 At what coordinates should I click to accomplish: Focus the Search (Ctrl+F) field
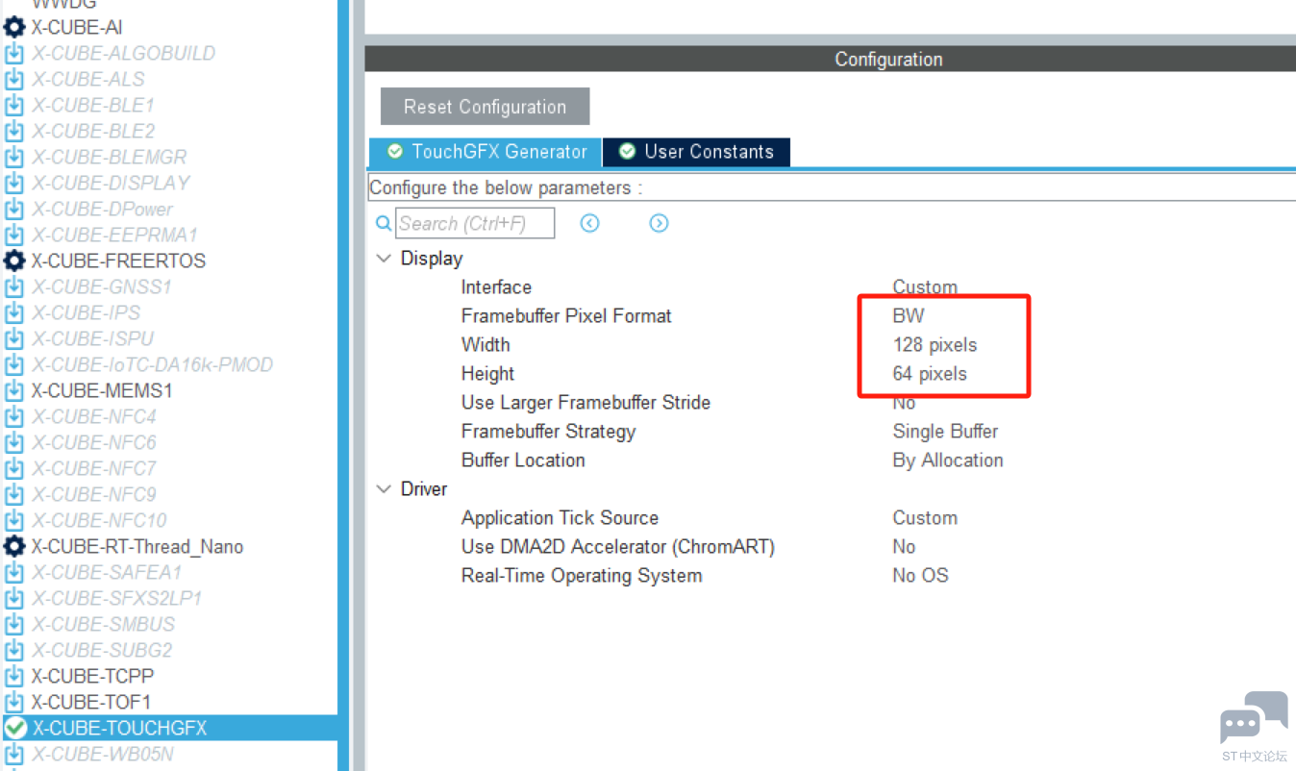pyautogui.click(x=475, y=223)
